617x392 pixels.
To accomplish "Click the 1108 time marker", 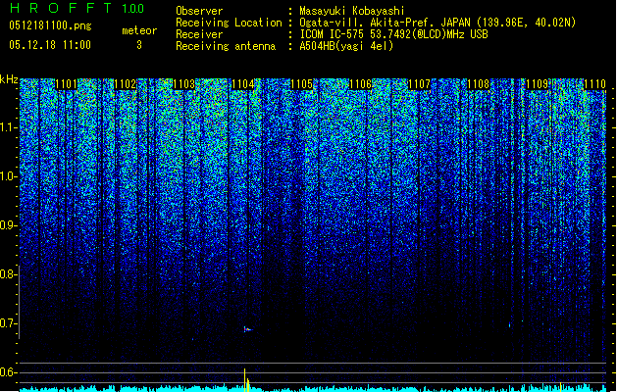I will [478, 84].
